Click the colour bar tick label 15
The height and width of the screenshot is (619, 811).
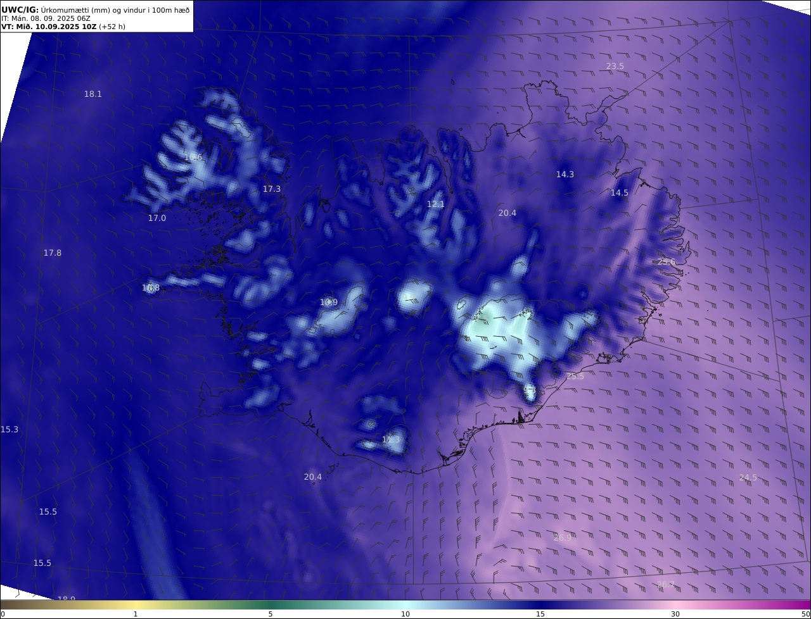coord(540,614)
